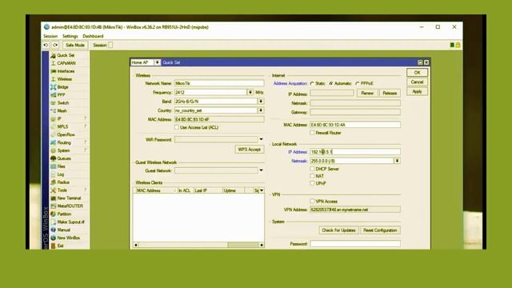Enable Use Access List (ACL)
The image size is (512, 288).
click(177, 127)
